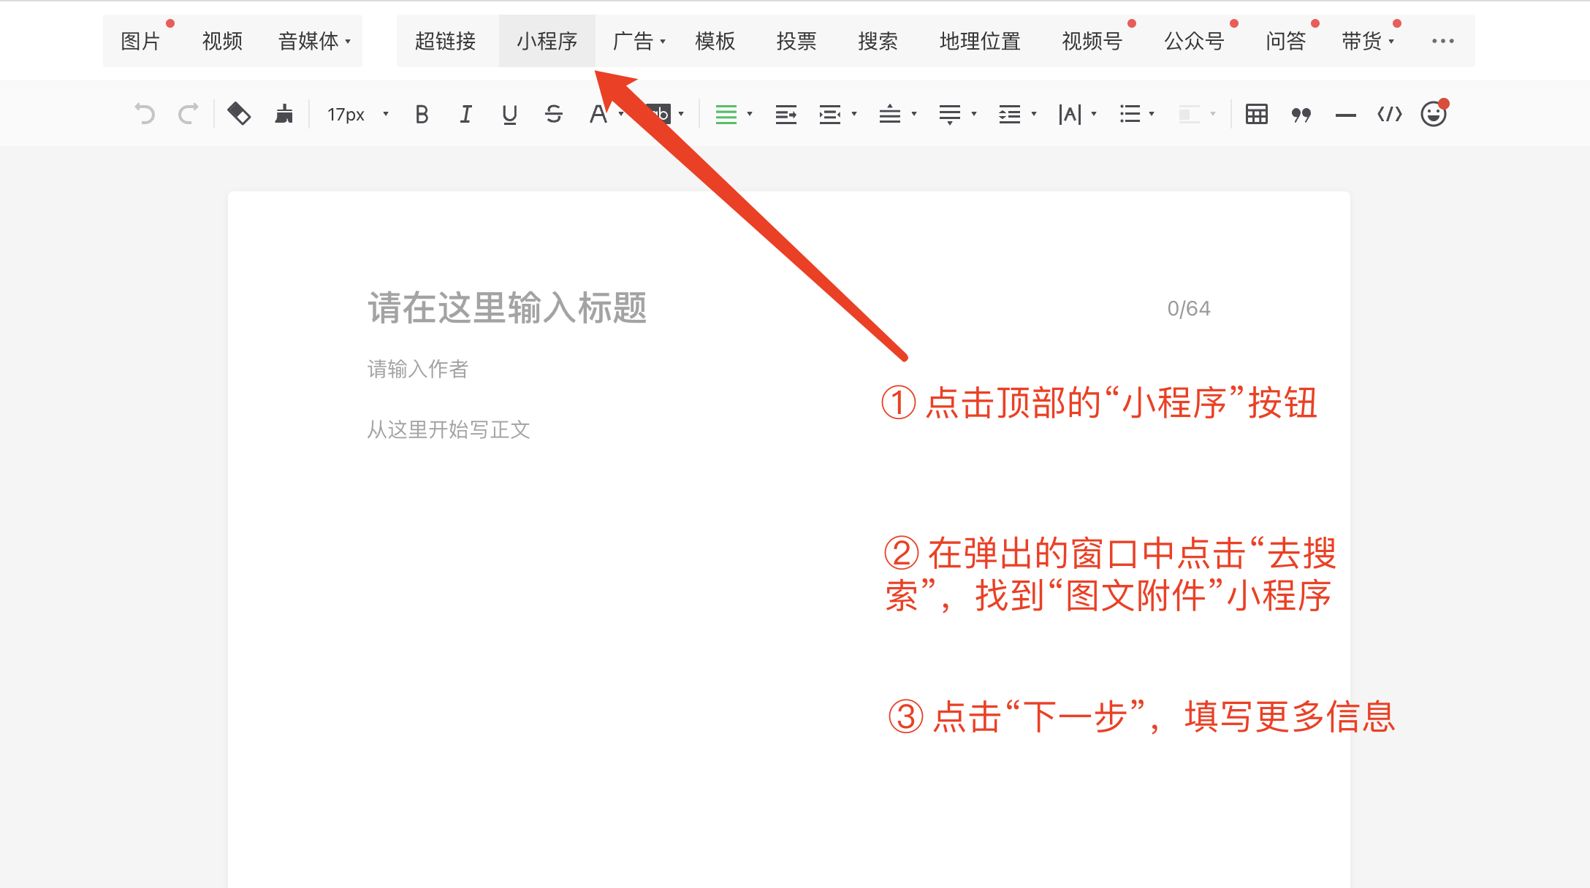
Task: Insert a code block
Action: 1390,115
